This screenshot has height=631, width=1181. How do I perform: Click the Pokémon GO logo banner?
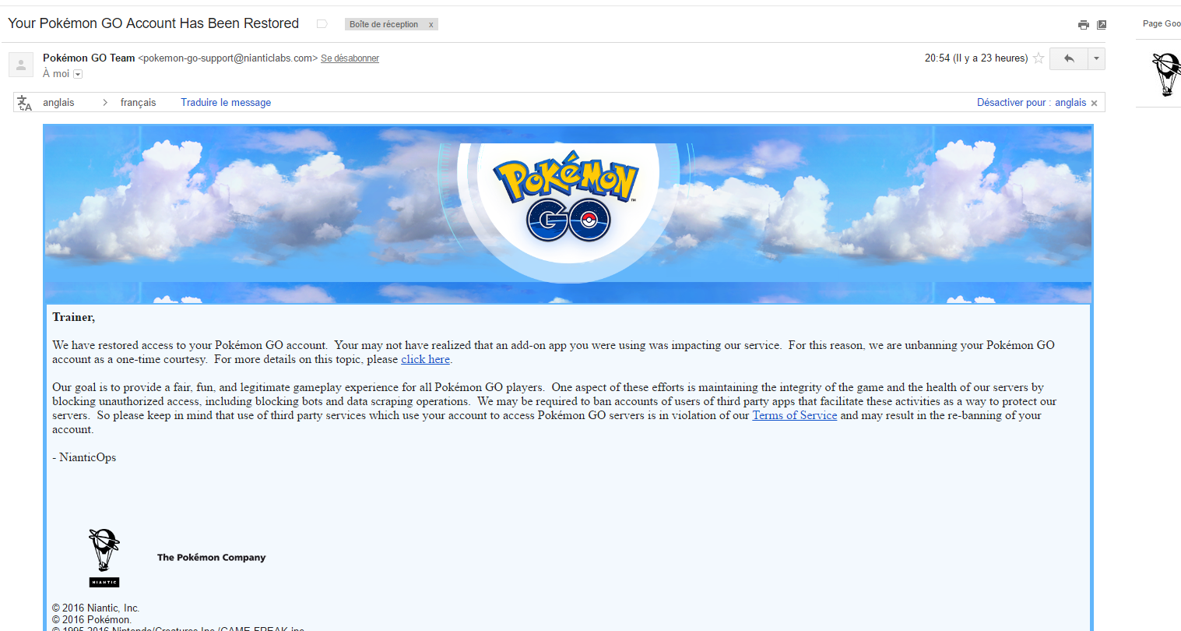click(568, 196)
